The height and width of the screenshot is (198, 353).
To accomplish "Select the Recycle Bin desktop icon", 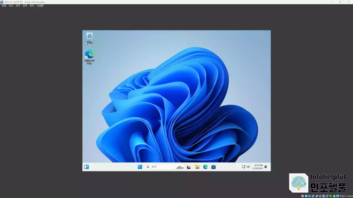I will [89, 38].
